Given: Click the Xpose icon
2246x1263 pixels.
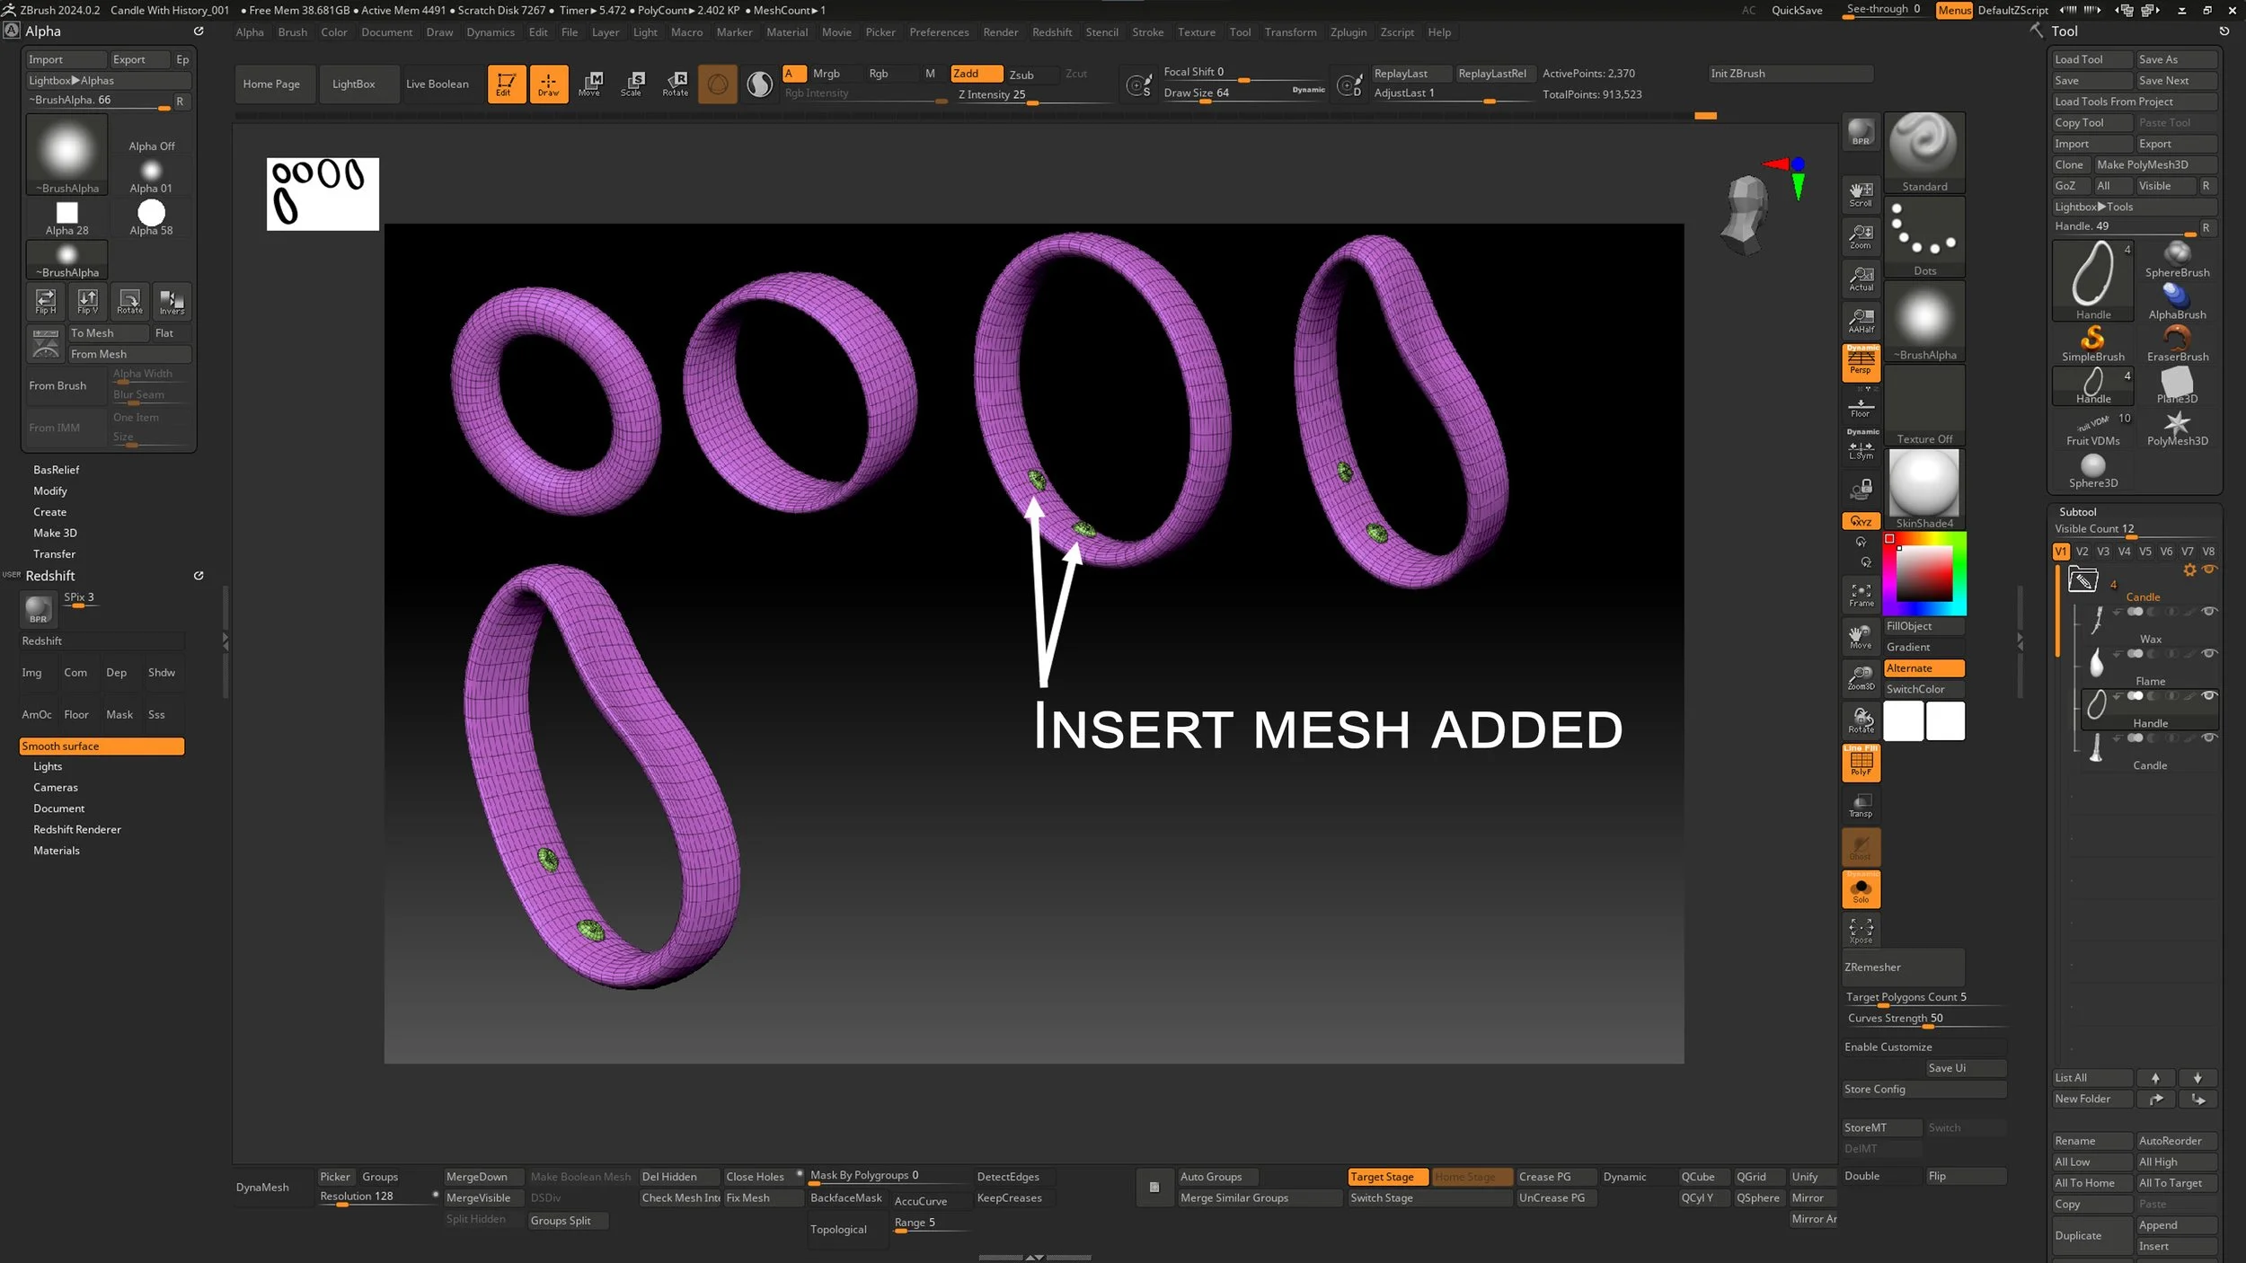Looking at the screenshot, I should coord(1861,931).
